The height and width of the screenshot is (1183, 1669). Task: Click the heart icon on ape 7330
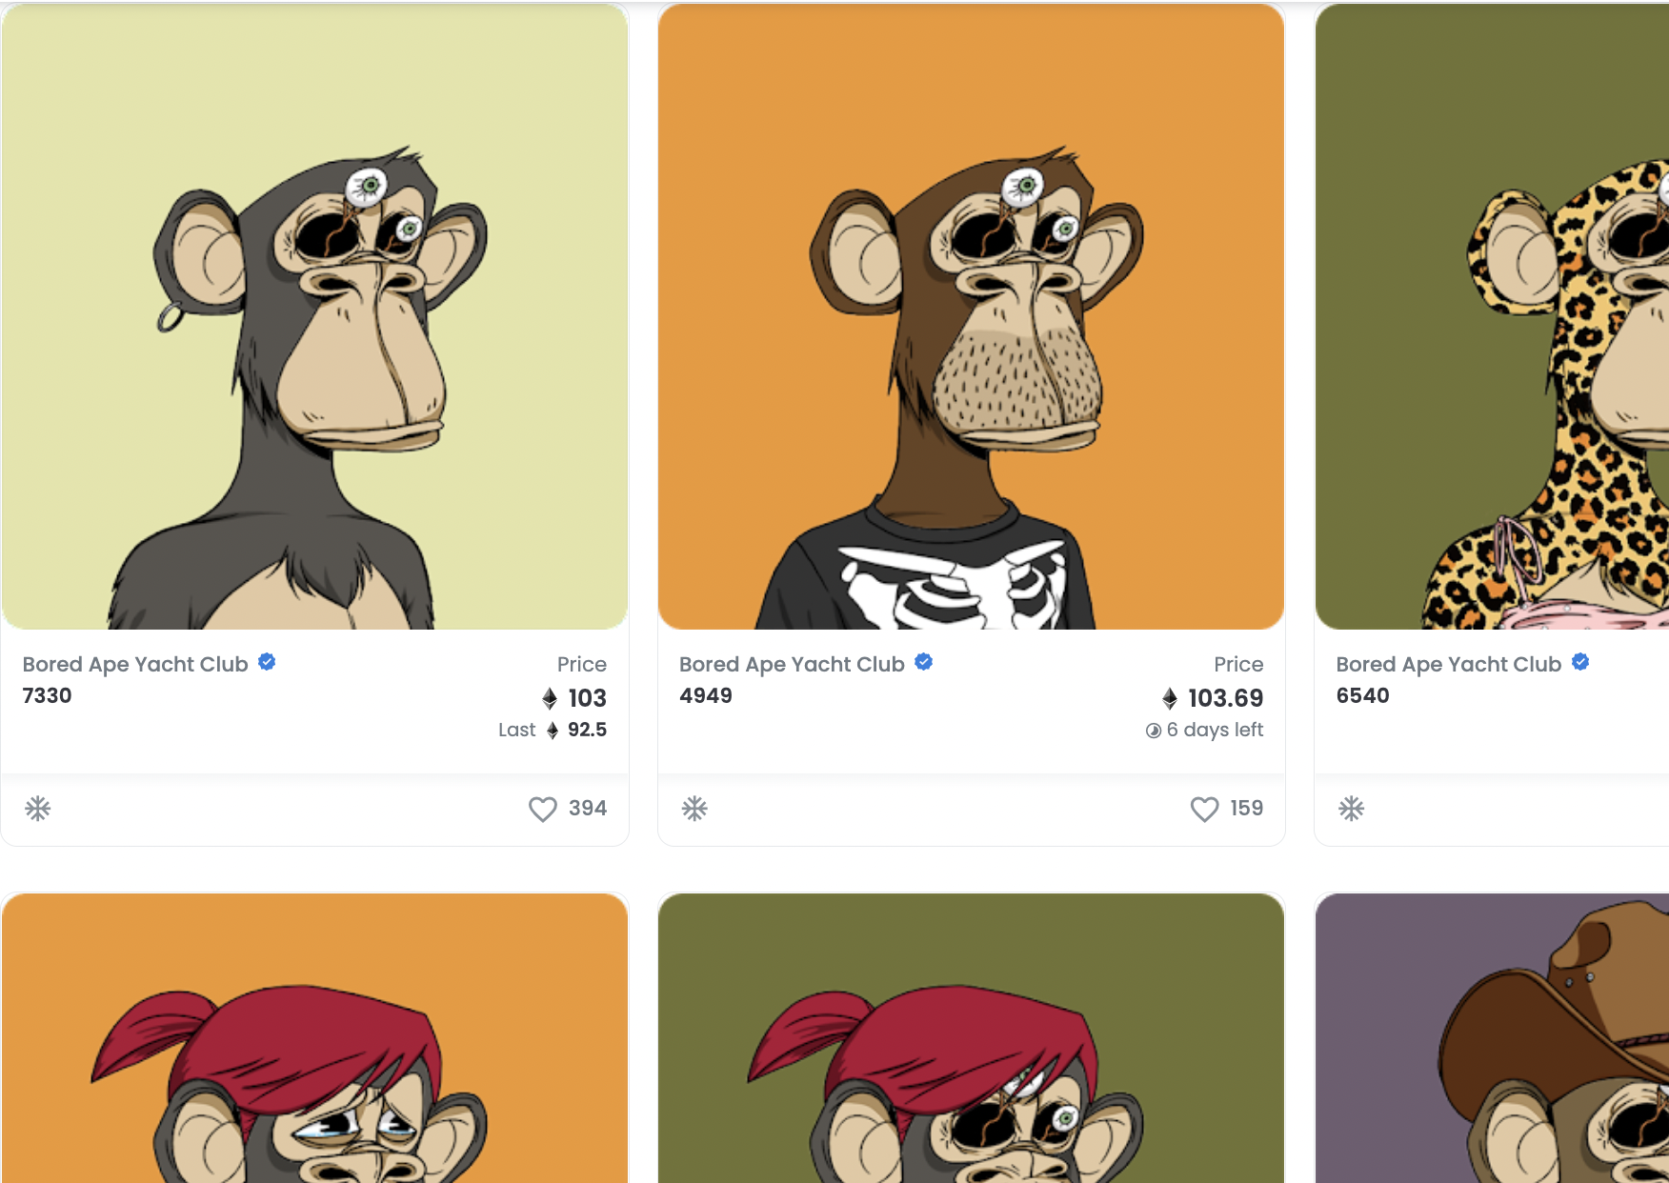click(x=542, y=809)
